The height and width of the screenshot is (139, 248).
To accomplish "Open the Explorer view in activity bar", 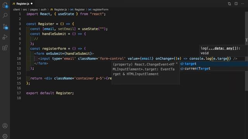I will pos(5,5).
